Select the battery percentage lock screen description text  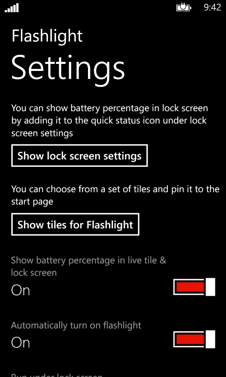pyautogui.click(x=109, y=120)
